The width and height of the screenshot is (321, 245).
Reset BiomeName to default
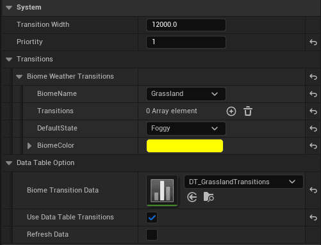coord(313,94)
